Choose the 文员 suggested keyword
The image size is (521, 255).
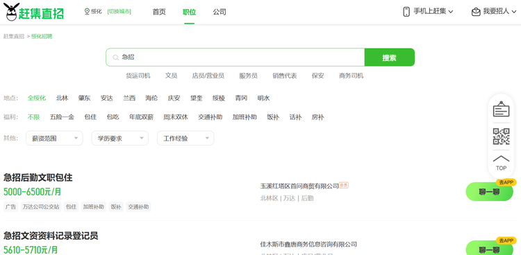[172, 76]
